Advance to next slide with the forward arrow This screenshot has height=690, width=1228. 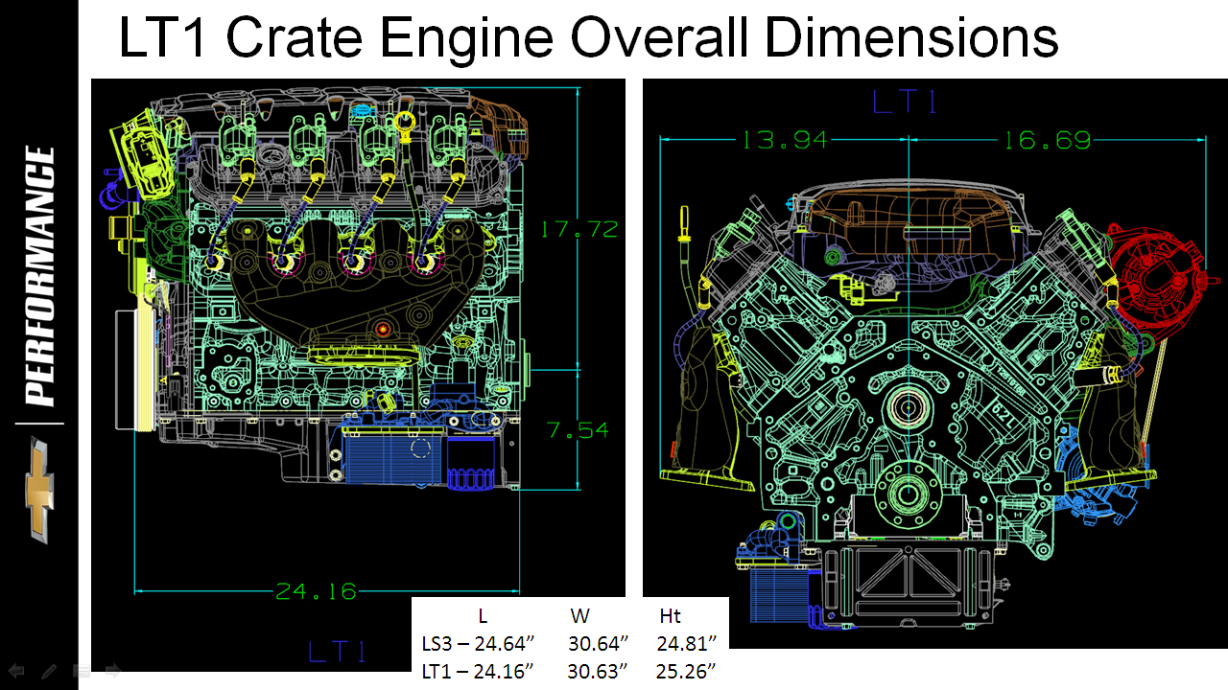[113, 671]
